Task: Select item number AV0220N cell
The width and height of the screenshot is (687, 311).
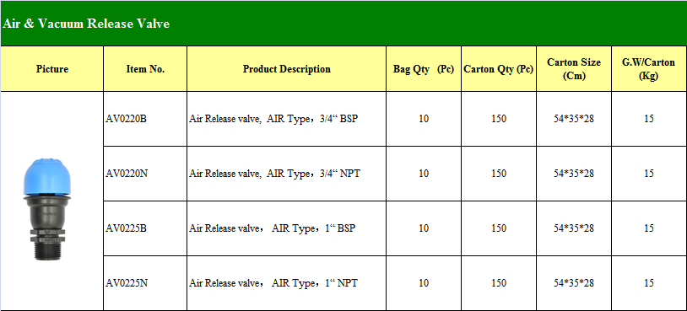Action: click(x=145, y=174)
